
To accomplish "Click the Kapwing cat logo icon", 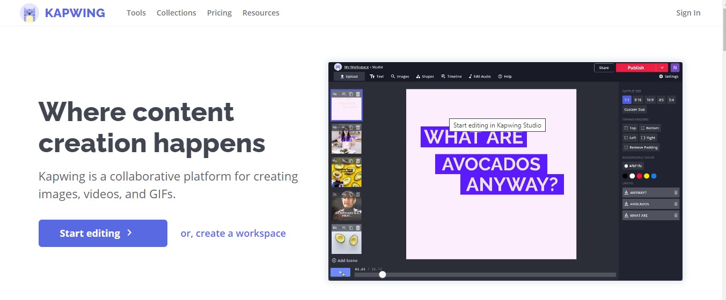I will tap(30, 13).
